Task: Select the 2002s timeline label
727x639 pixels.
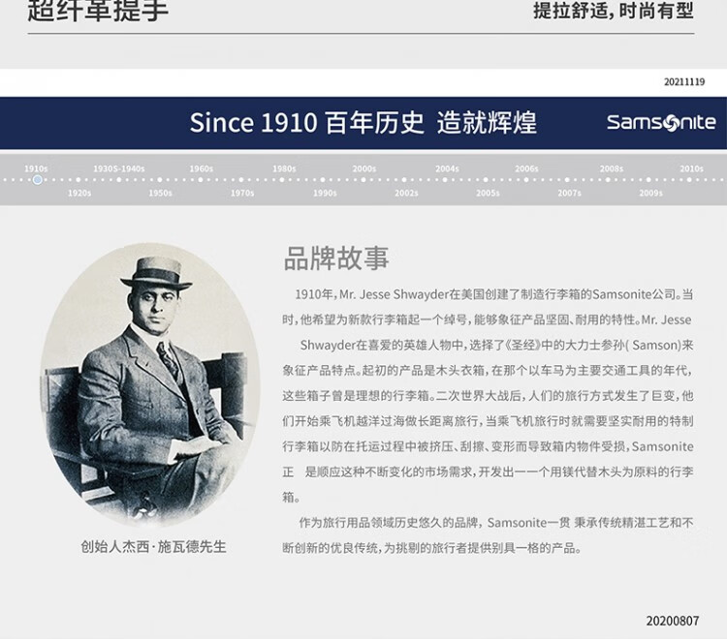Action: 406,193
